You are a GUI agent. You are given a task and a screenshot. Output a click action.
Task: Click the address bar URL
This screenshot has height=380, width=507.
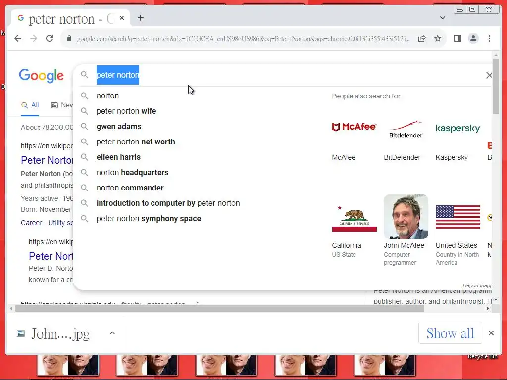(244, 39)
